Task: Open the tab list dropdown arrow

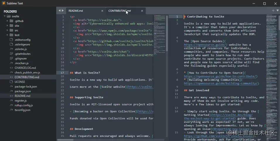Action: [277, 11]
